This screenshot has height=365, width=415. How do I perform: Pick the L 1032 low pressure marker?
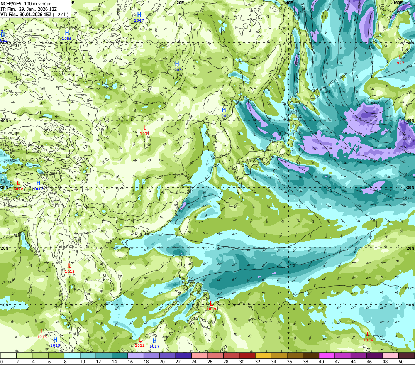(145, 130)
